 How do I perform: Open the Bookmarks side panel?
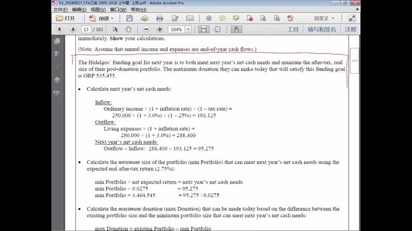click(57, 54)
